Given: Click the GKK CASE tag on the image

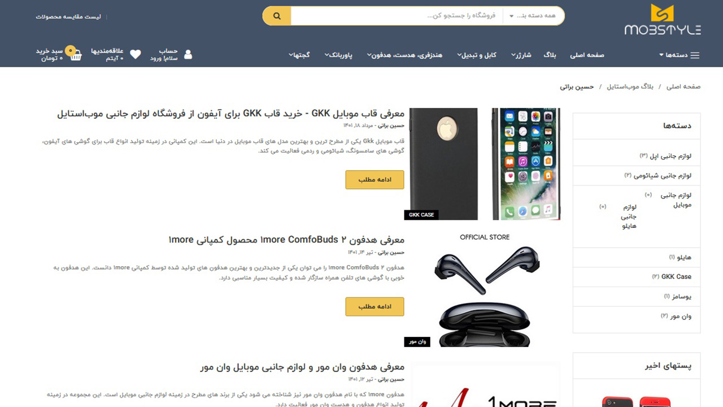Looking at the screenshot, I should (x=421, y=215).
